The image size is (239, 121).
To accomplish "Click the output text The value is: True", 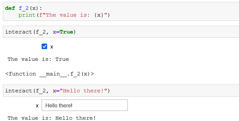I will click(x=38, y=59).
